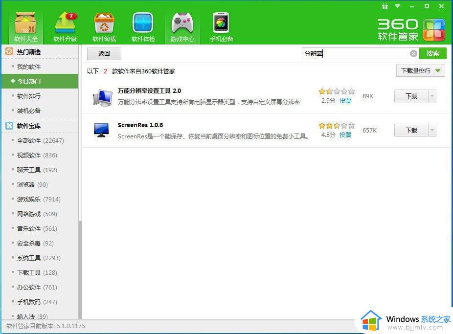Click the gift icon in title bar
The width and height of the screenshot is (453, 334).
(x=385, y=6)
